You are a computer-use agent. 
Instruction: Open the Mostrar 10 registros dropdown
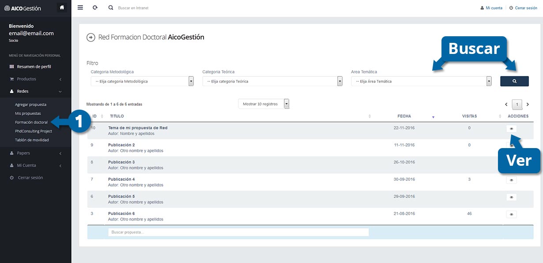click(264, 104)
